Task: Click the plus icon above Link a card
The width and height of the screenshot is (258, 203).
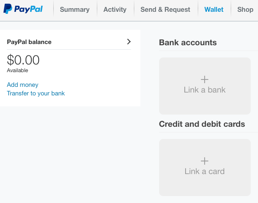Action: click(205, 161)
